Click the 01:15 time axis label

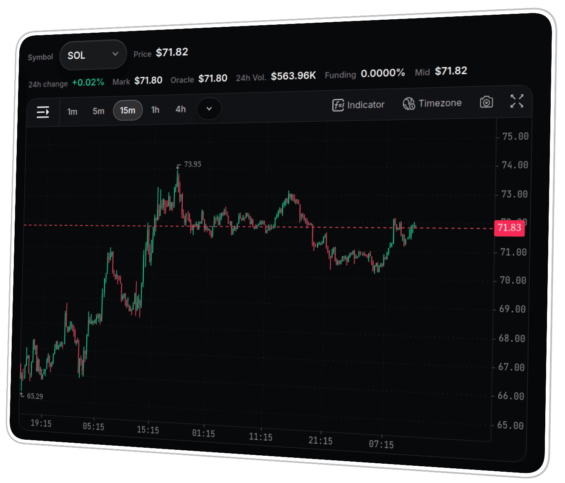pos(203,433)
